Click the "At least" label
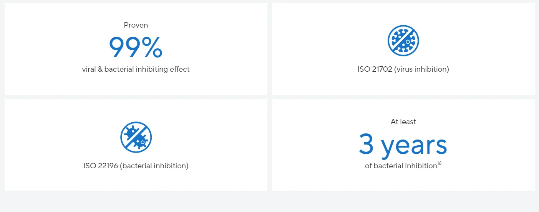 403,122
